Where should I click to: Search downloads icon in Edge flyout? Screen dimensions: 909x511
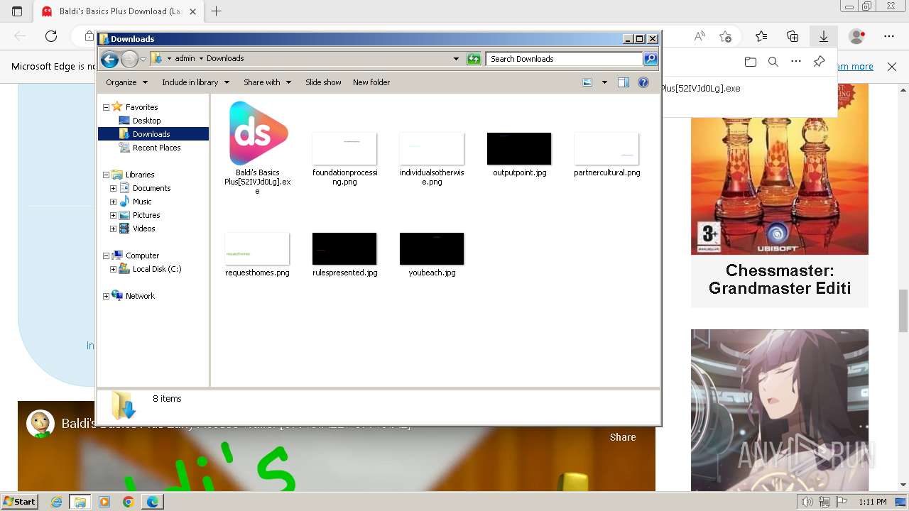pyautogui.click(x=773, y=62)
